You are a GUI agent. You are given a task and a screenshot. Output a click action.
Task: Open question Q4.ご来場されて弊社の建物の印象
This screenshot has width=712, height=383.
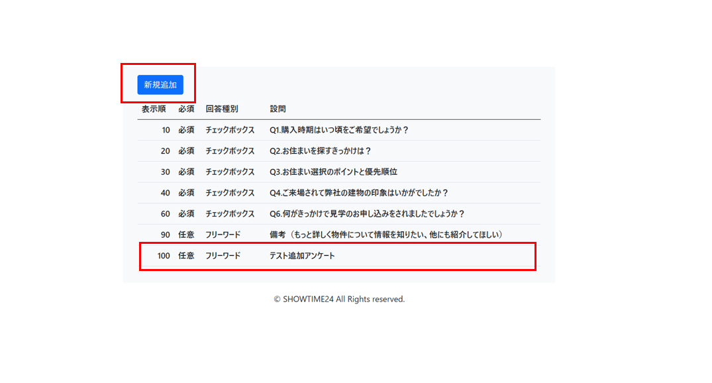click(359, 193)
